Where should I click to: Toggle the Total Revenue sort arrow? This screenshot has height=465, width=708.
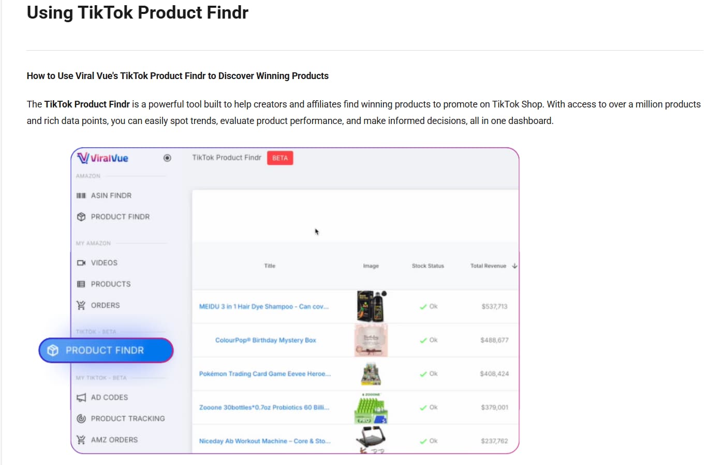click(514, 266)
